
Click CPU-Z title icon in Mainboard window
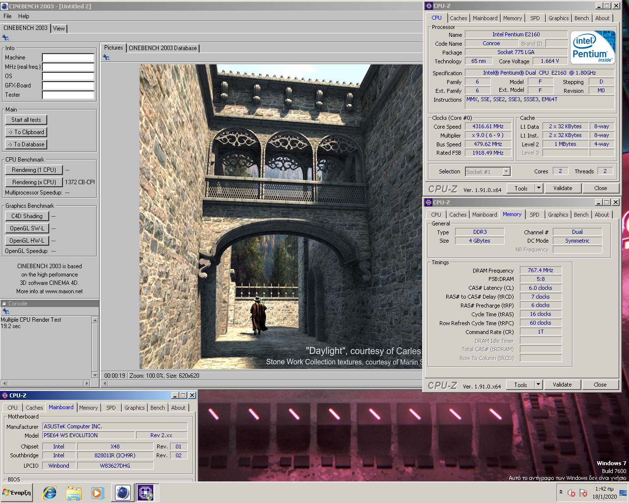[5, 395]
